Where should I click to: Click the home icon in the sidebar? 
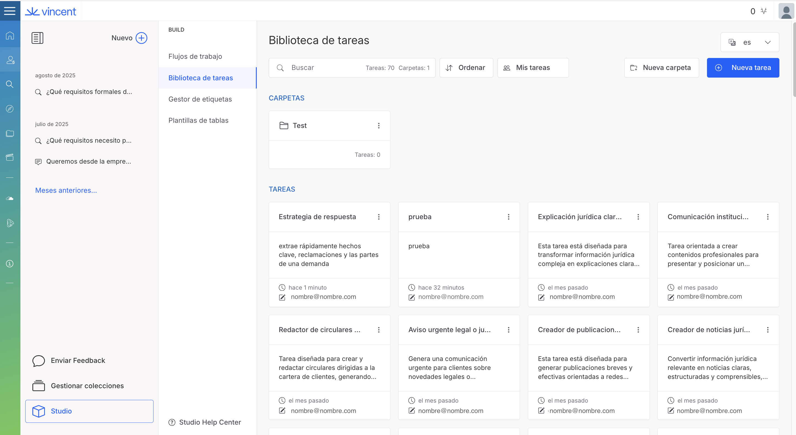coord(10,36)
